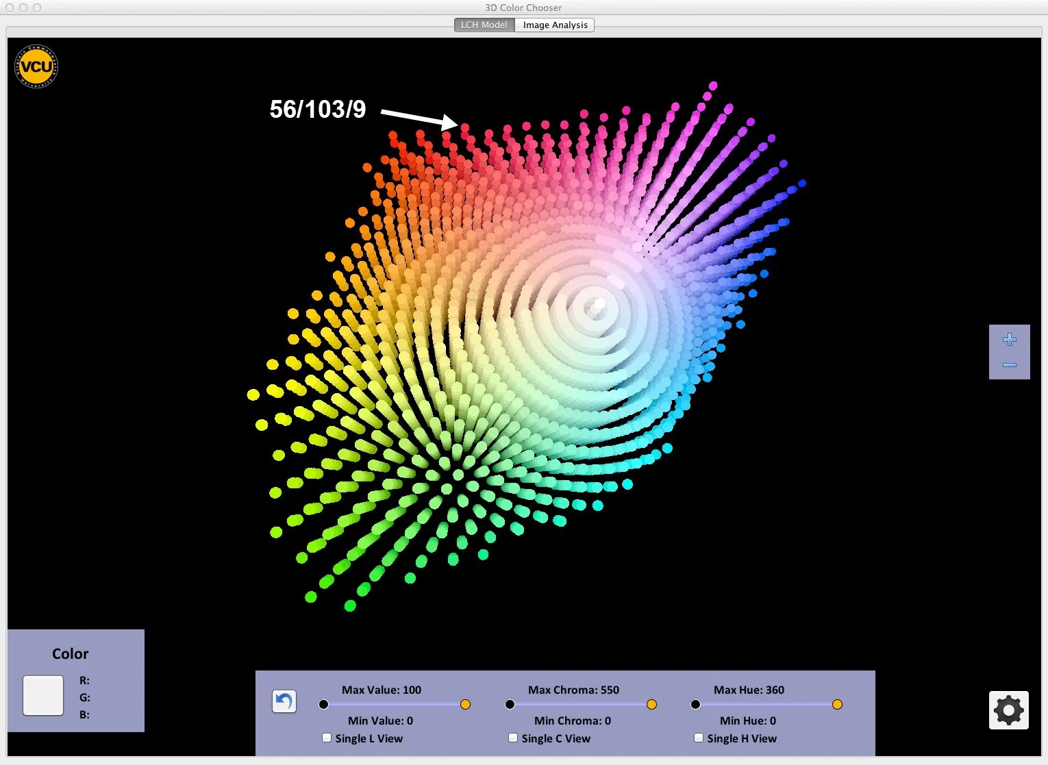The image size is (1048, 765).
Task: Click the R: value label in the Color panel
Action: click(84, 680)
